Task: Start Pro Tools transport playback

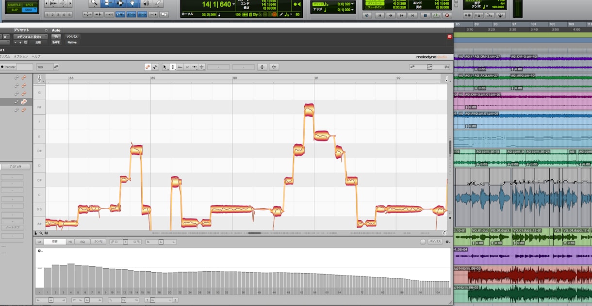Action: pyautogui.click(x=436, y=15)
